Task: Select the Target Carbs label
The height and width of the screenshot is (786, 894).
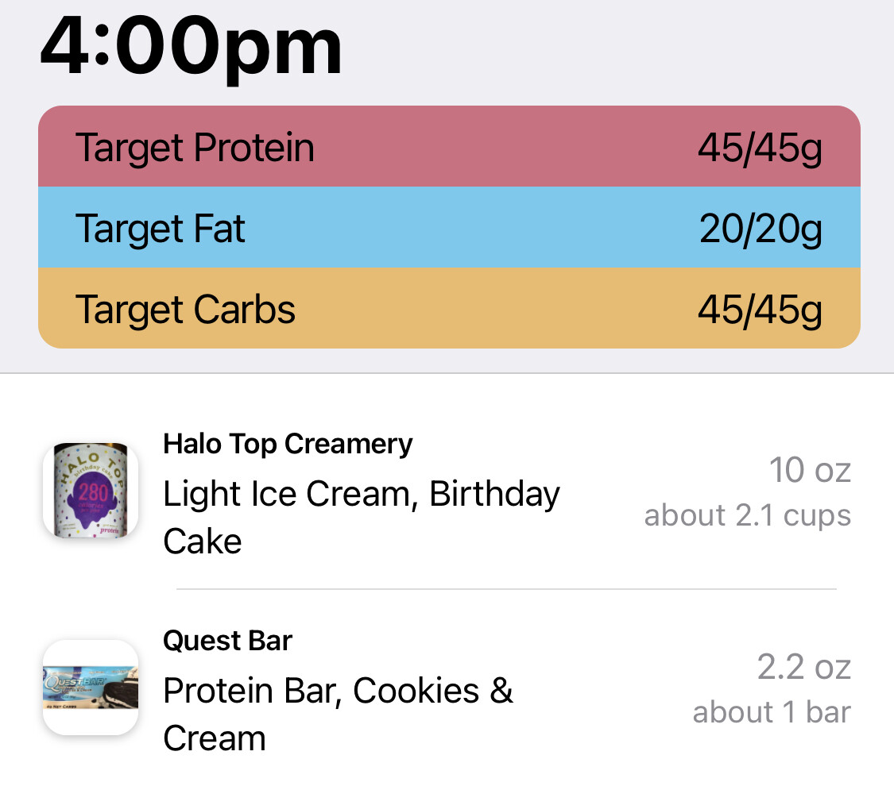Action: click(x=185, y=310)
